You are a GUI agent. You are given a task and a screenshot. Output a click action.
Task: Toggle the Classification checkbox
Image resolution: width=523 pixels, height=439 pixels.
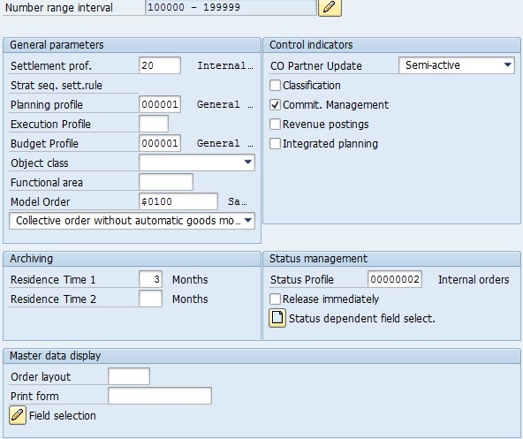point(275,86)
